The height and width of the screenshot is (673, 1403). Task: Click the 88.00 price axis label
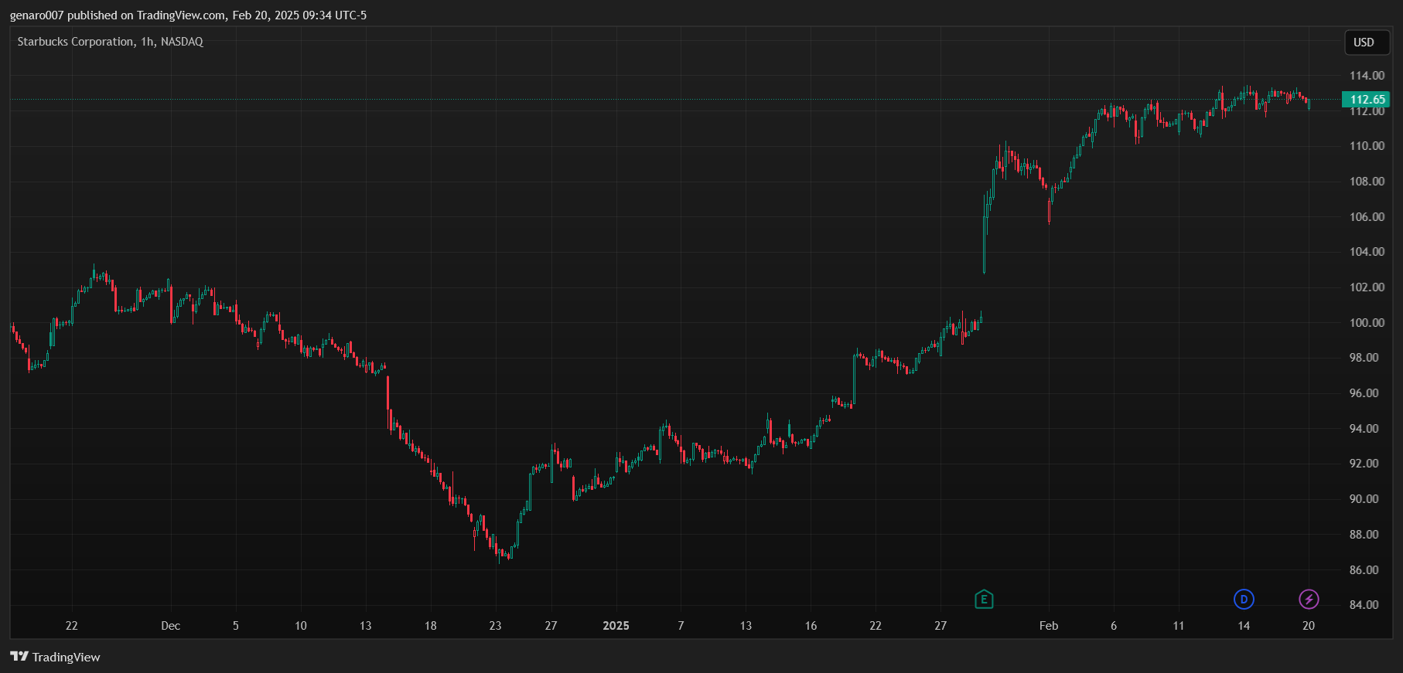pos(1364,534)
